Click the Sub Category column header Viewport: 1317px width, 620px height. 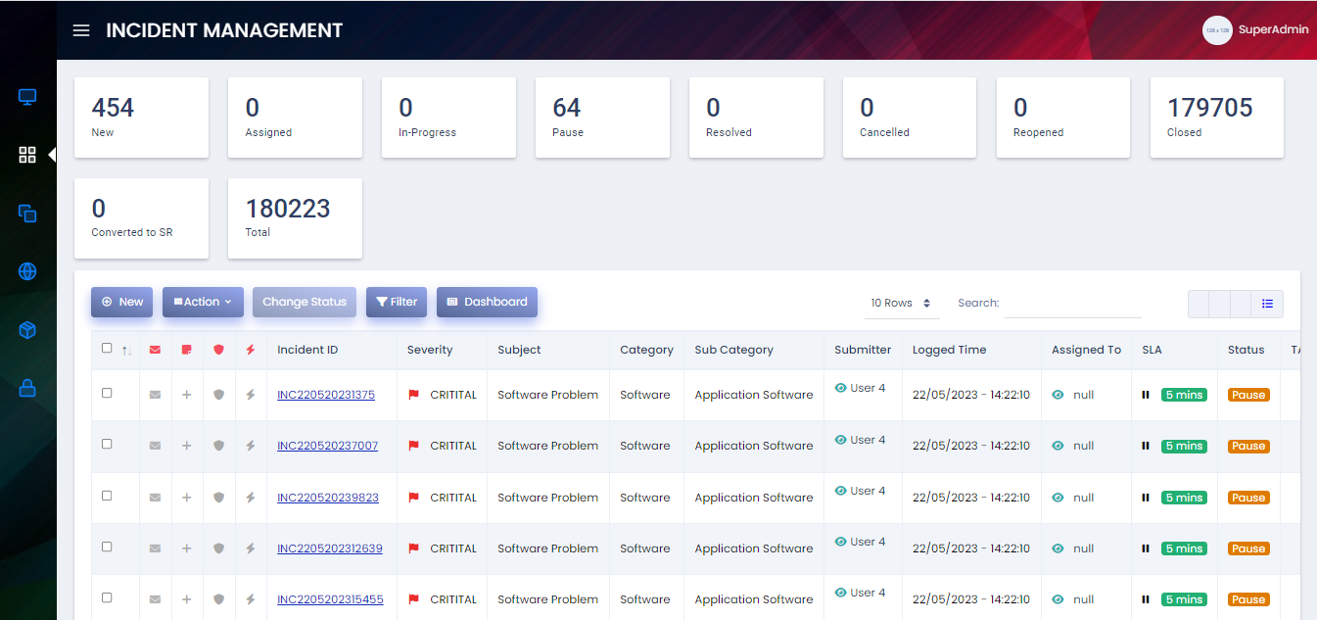tap(733, 350)
